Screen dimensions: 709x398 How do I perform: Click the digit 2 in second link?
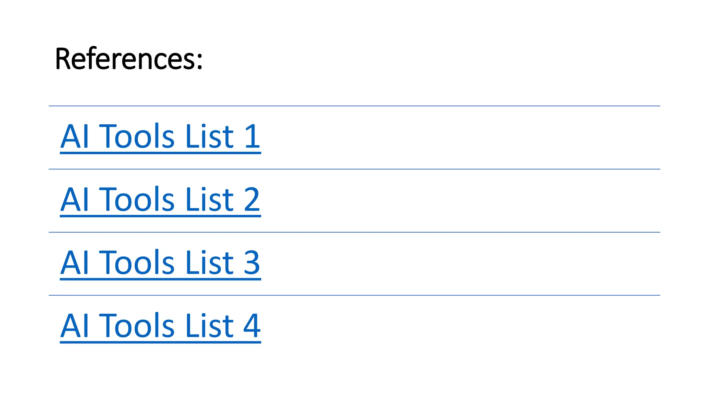click(252, 199)
